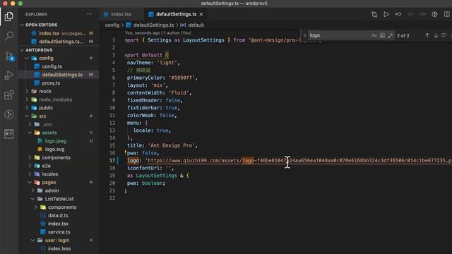Click the GitLens blame annotation above line 1
The width and height of the screenshot is (452, 254).
click(x=158, y=33)
